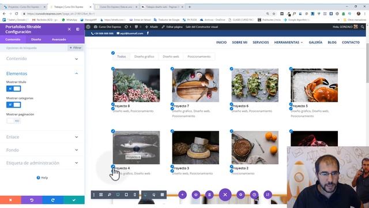Image resolution: width=369 pixels, height=208 pixels.
Task: Undo last change in settings panel
Action: tap(32, 200)
